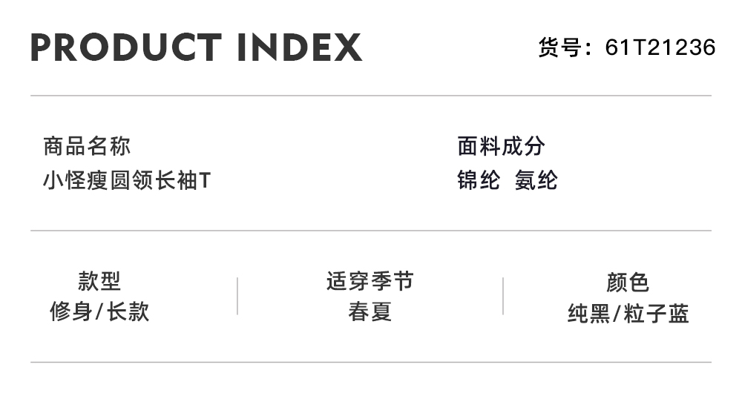Select the item number 61T21236
The width and height of the screenshot is (742, 396).
pyautogui.click(x=660, y=47)
